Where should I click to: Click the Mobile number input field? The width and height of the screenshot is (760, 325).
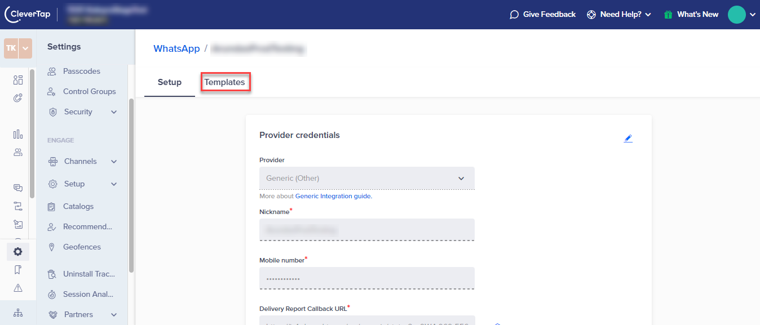click(367, 278)
